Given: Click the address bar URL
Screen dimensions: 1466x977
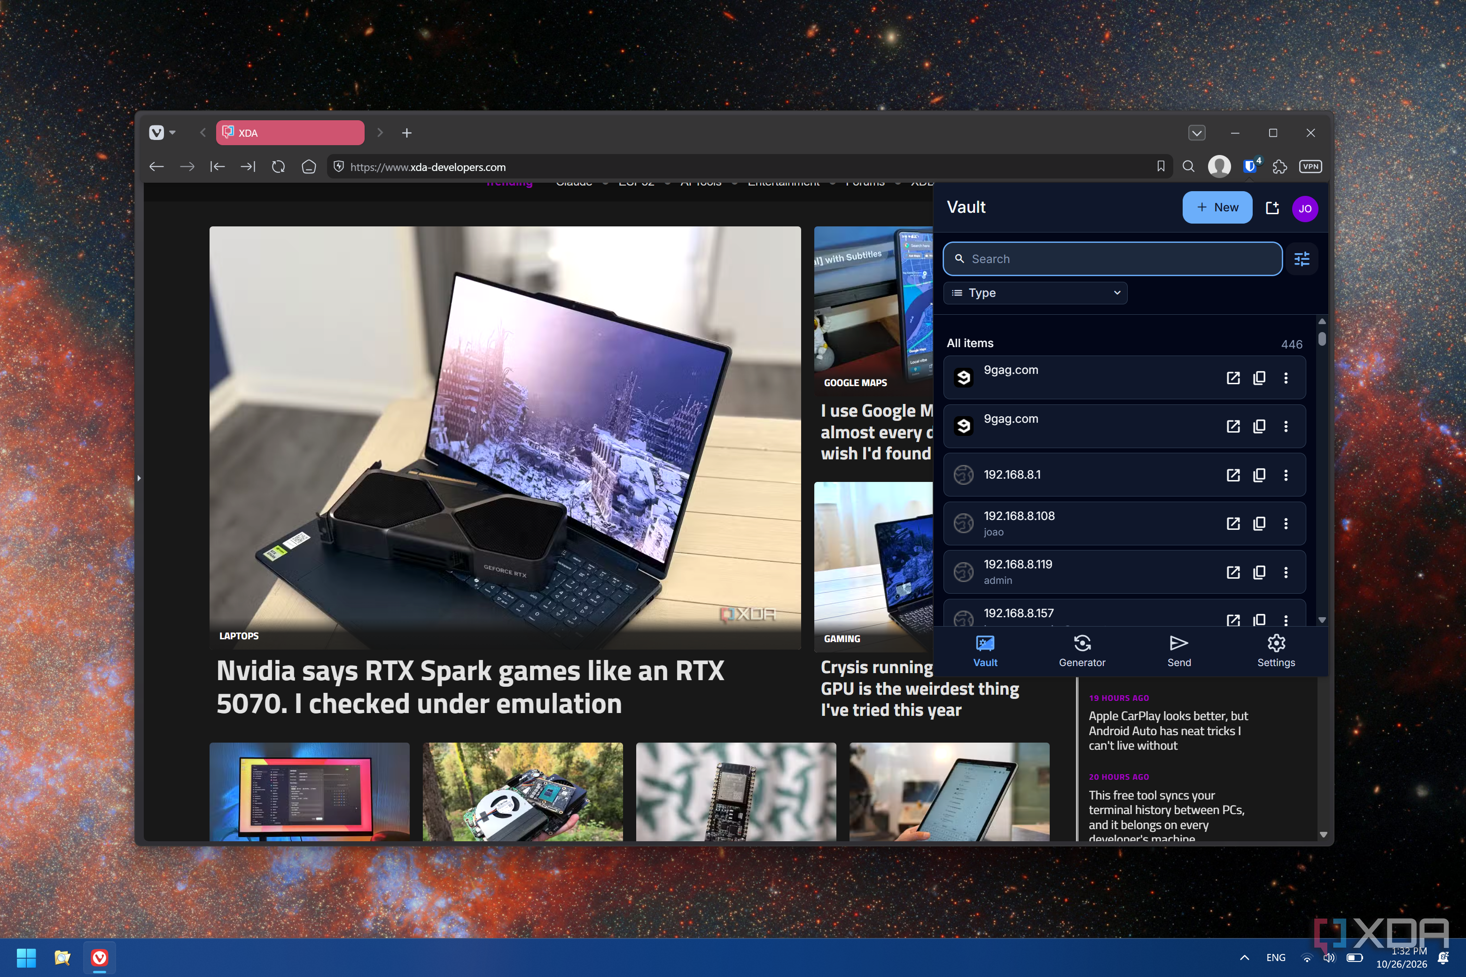Looking at the screenshot, I should 428,167.
